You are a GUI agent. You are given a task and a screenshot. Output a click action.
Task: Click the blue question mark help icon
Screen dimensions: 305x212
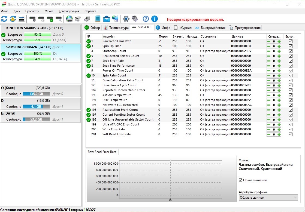tap(146, 19)
